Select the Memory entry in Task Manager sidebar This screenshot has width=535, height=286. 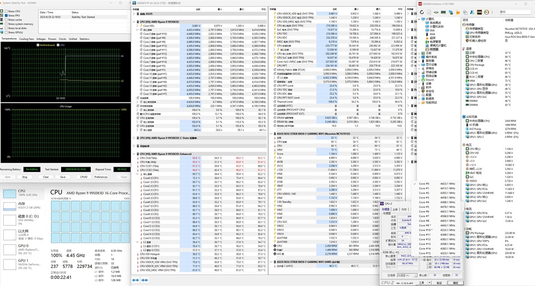[x=23, y=205]
